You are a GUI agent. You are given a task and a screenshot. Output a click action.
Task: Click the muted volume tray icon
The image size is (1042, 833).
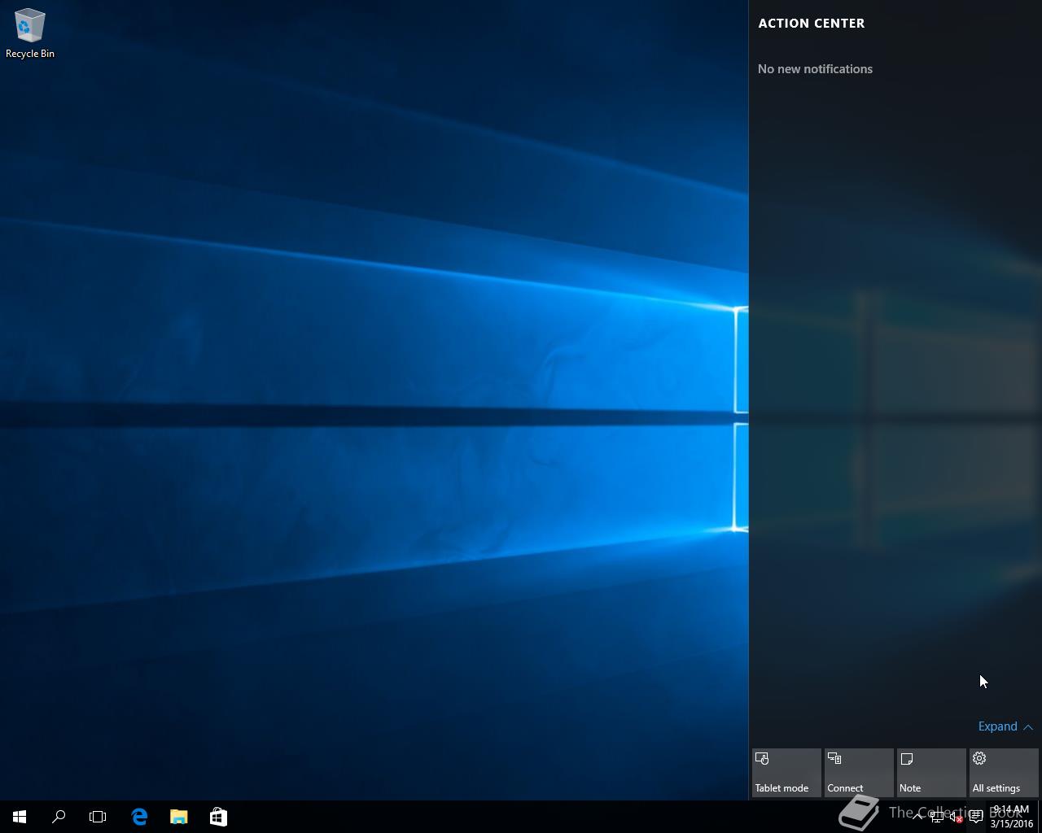957,817
